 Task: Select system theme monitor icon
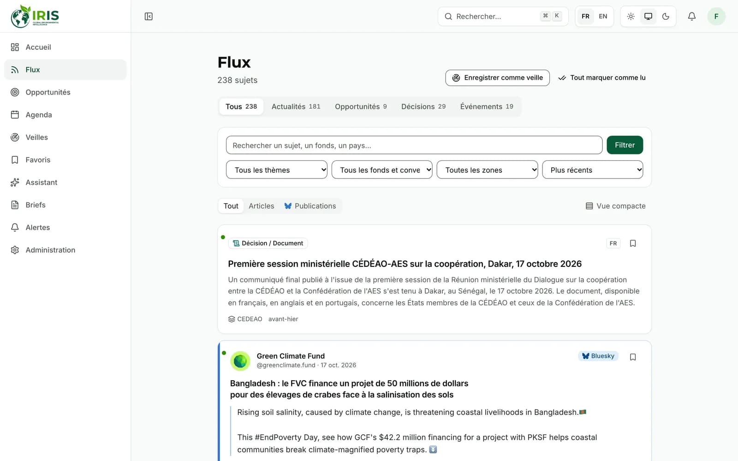[x=648, y=17]
